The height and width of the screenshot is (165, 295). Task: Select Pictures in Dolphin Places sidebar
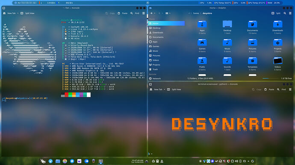166,55
